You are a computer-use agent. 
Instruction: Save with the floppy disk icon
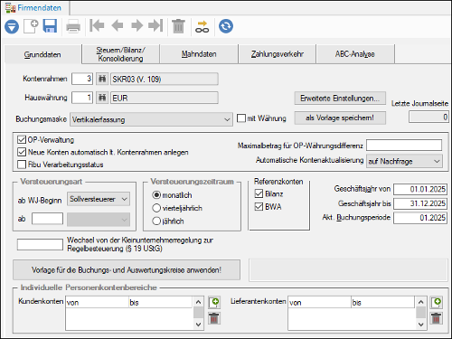[50, 26]
